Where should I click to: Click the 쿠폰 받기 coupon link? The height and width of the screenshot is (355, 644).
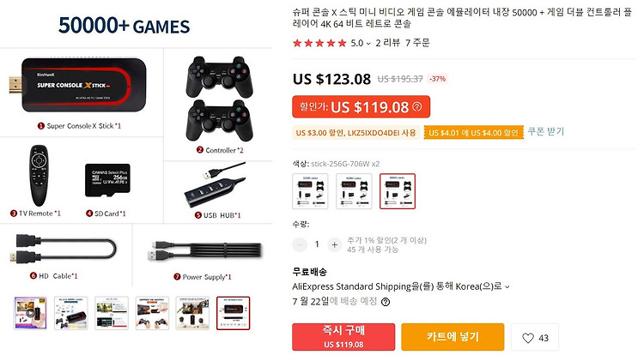(546, 131)
